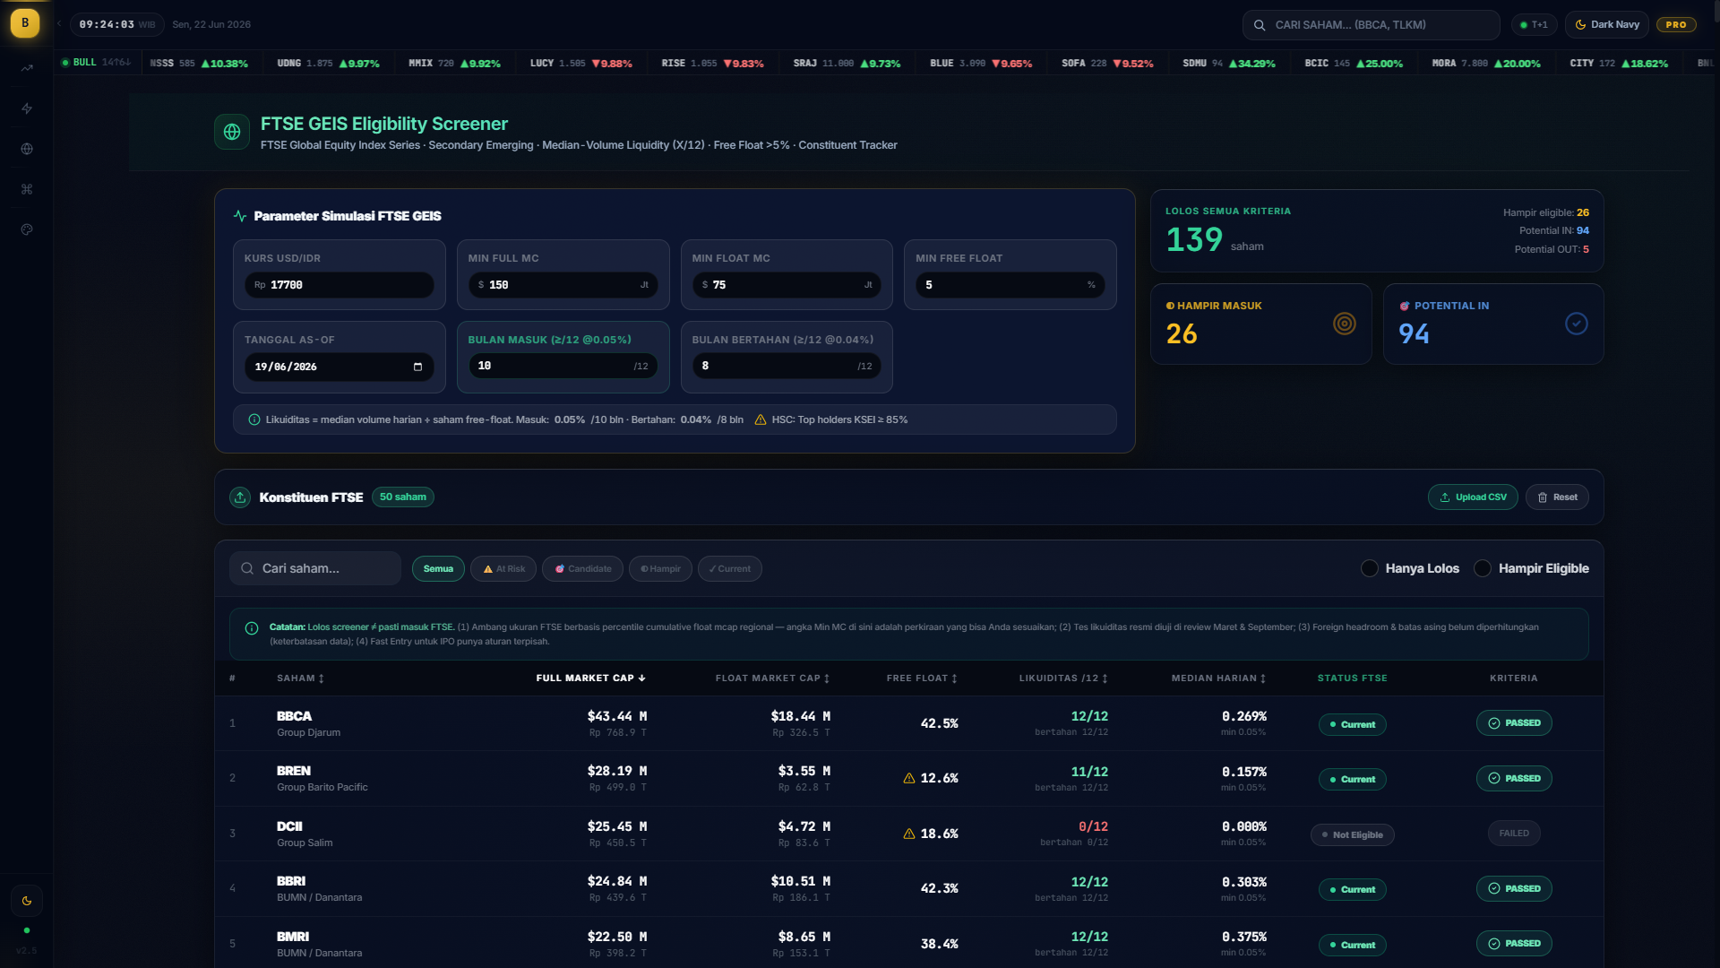
Task: Click the Upload CSV button
Action: [1473, 497]
